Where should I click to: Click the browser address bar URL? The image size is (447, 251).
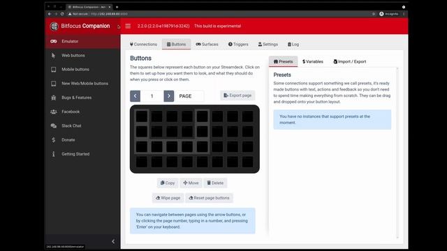pos(109,14)
